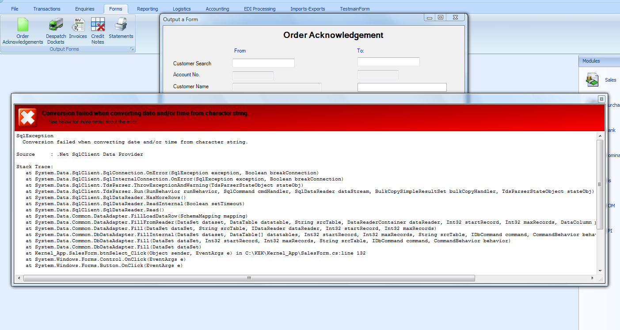Click the stack trace horizontal scrollbar
620x330 pixels.
click(249, 278)
